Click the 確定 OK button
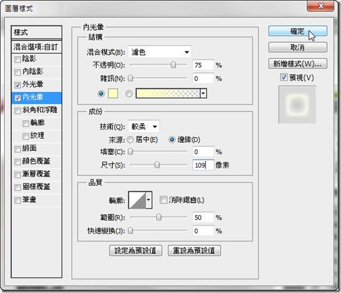 tap(298, 31)
